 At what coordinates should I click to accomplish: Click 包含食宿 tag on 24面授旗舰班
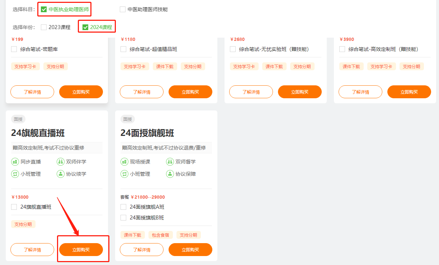(x=160, y=235)
